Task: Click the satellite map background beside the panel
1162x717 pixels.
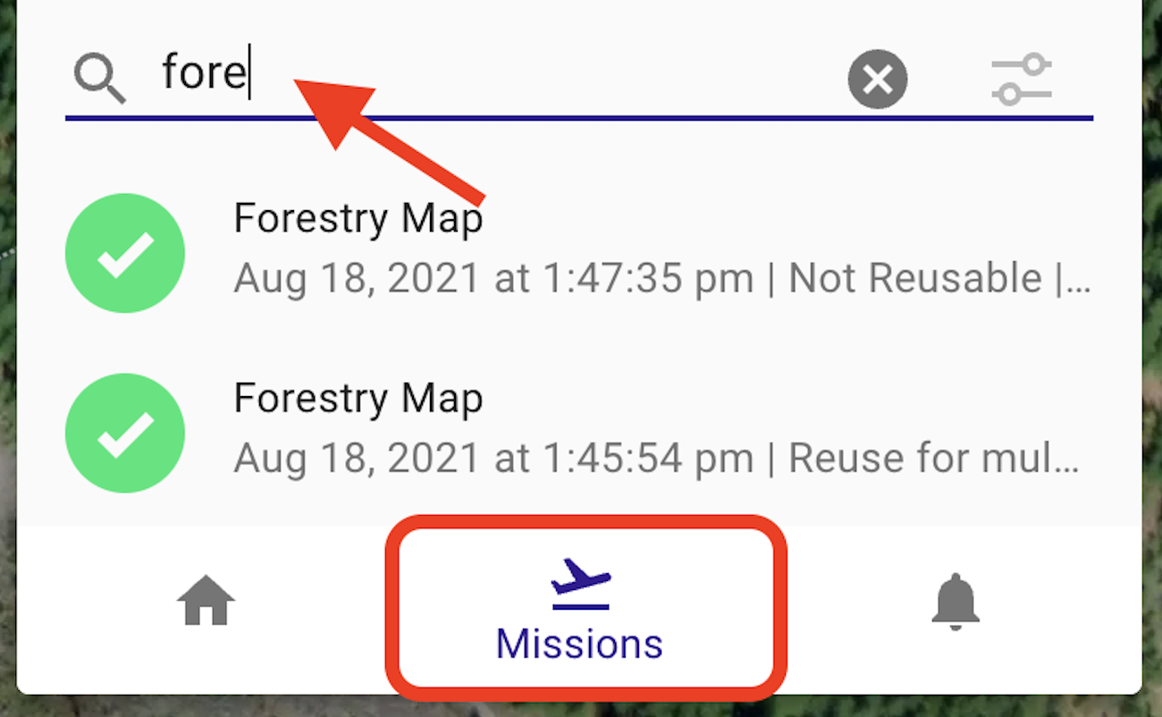Action: pos(1152,358)
